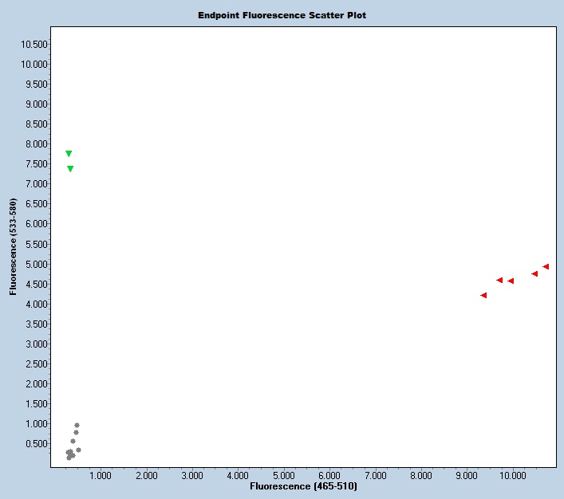This screenshot has height=499, width=564.
Task: Click the 8.000 tick label on x-axis
Action: pyautogui.click(x=421, y=475)
